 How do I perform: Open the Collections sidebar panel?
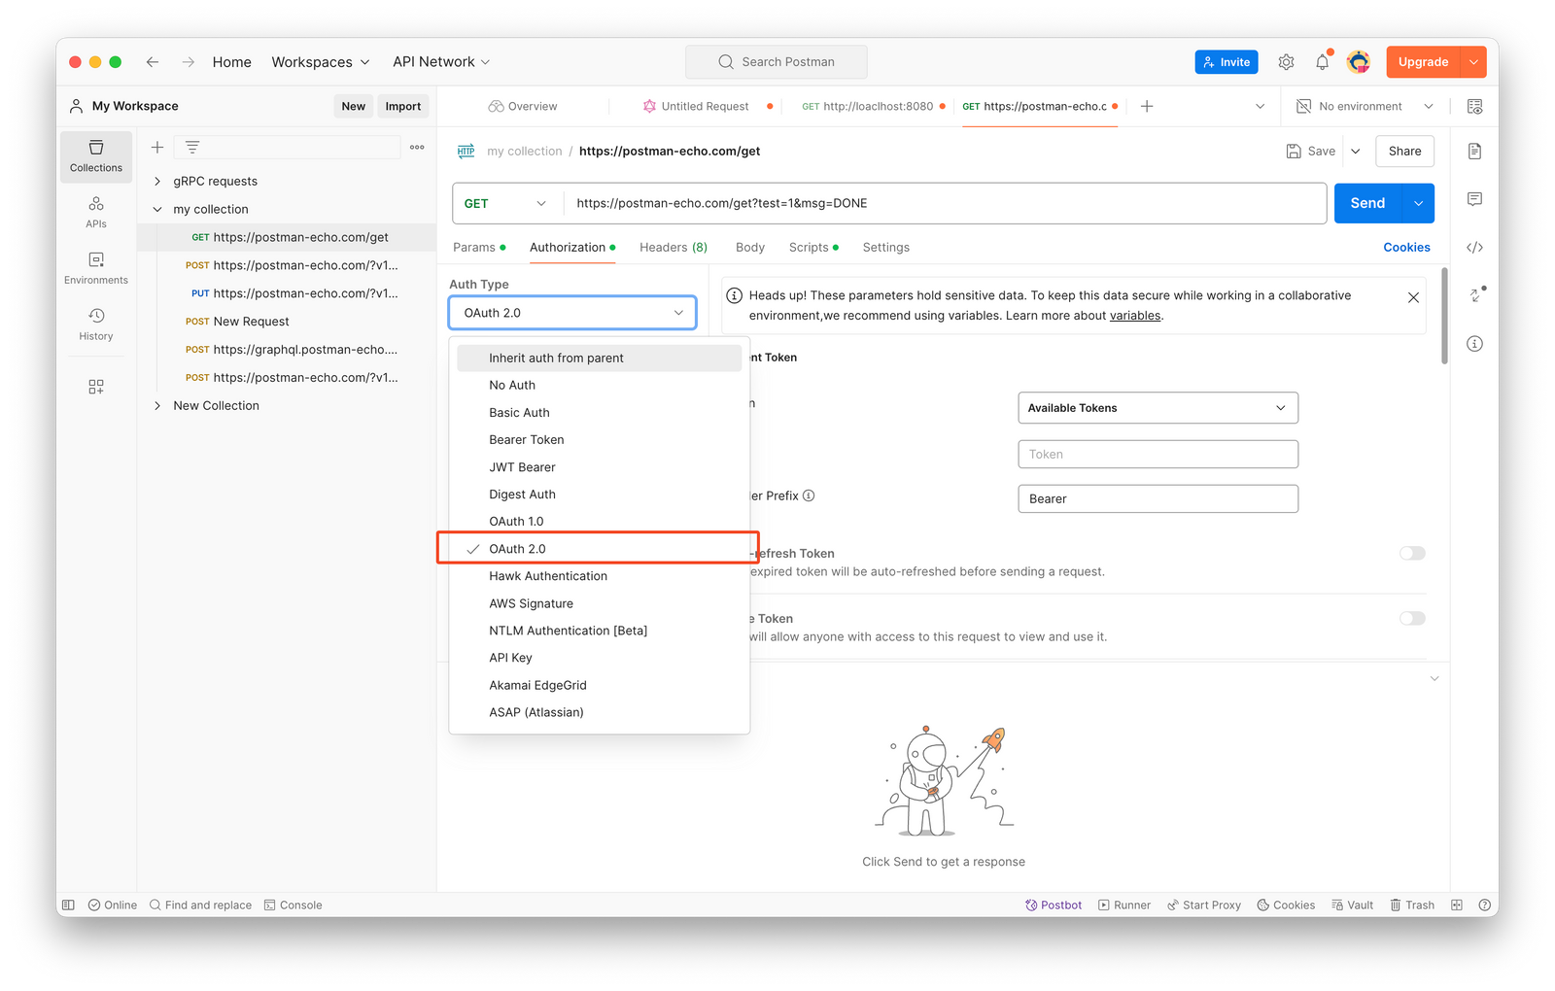[x=96, y=156]
